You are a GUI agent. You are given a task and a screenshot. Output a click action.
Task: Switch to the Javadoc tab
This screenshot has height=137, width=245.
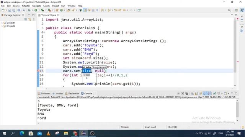[58, 94]
